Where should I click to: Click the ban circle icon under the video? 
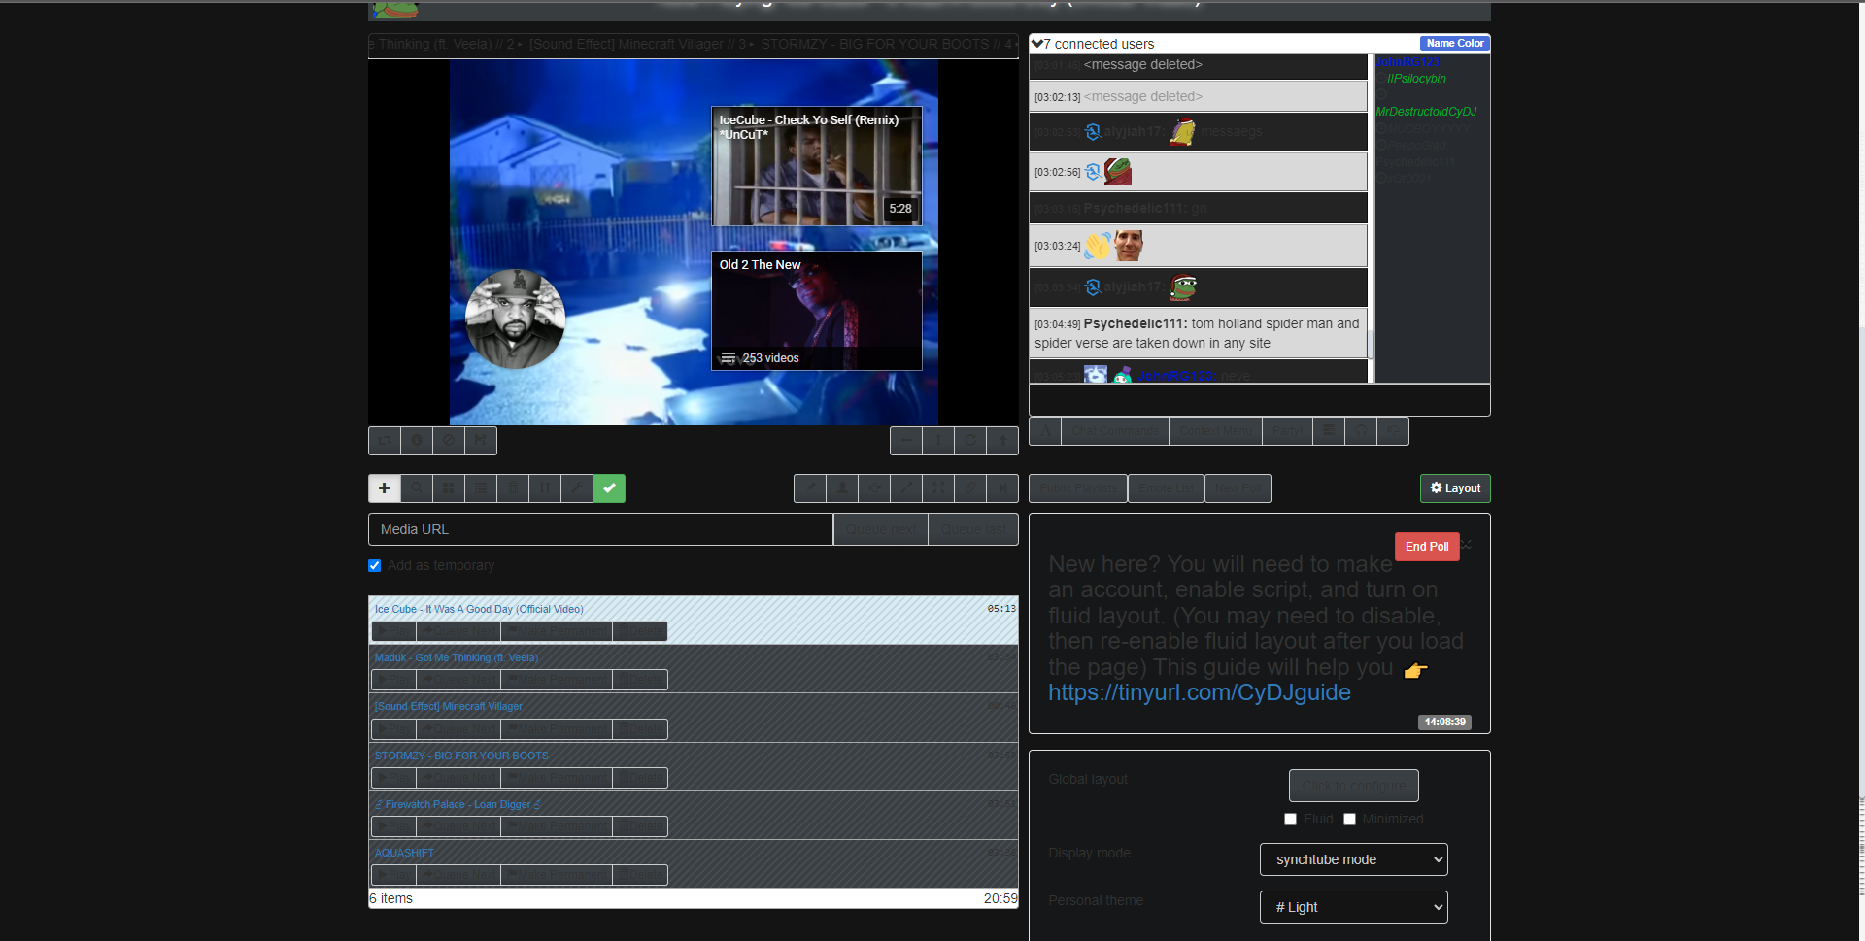click(449, 441)
